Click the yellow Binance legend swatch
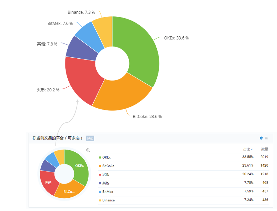 coord(100,201)
